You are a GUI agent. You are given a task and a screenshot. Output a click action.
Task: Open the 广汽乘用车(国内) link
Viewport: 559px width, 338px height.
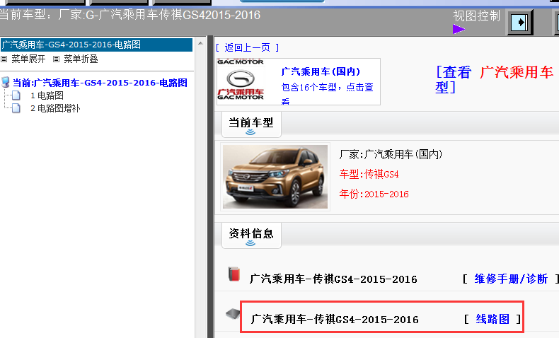[321, 71]
